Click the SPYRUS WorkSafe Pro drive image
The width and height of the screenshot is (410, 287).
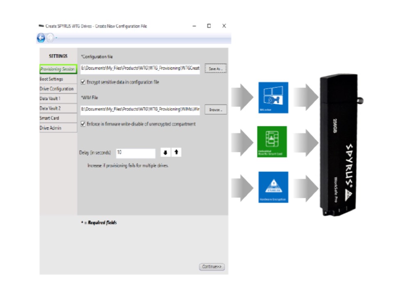click(341, 145)
